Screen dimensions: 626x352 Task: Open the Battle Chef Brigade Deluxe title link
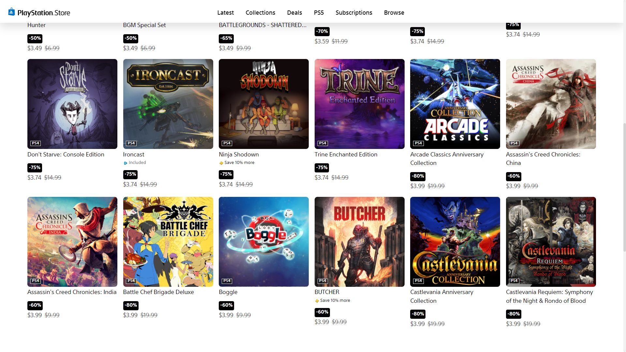click(158, 292)
